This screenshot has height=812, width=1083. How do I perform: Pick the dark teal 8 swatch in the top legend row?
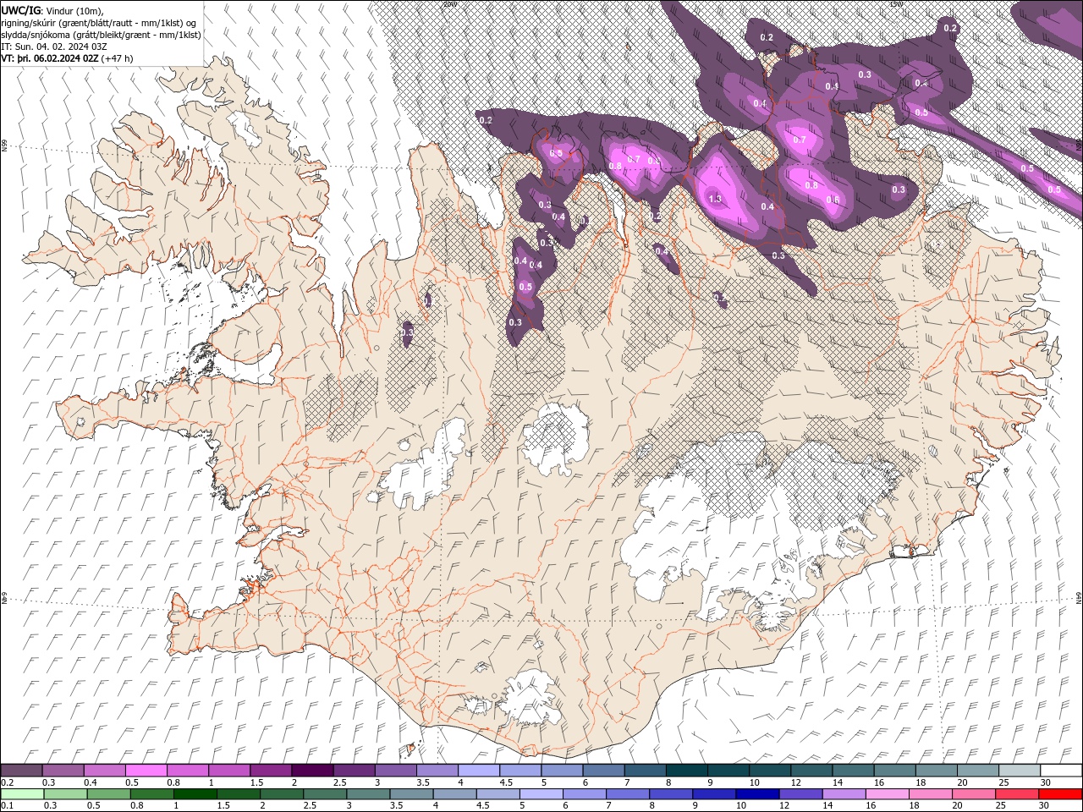point(685,771)
